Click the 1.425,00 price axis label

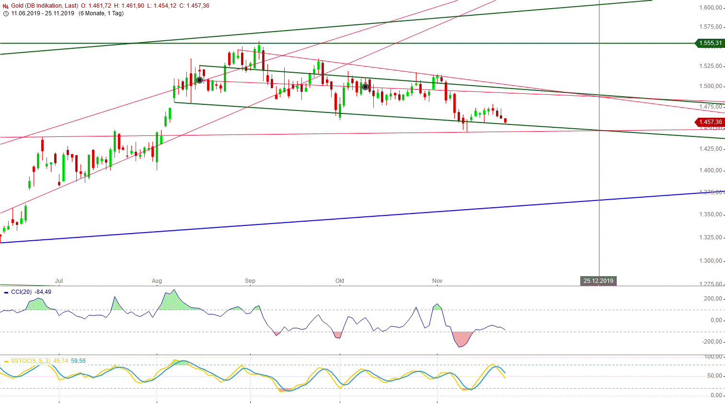(711, 149)
